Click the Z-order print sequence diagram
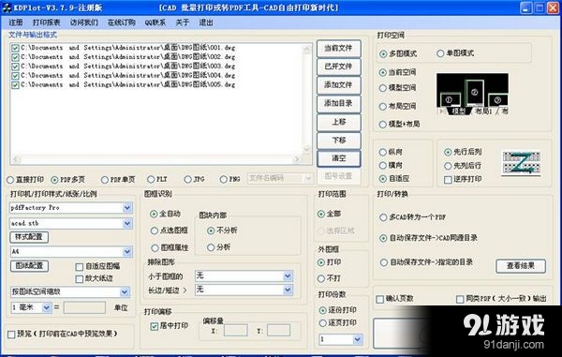The width and height of the screenshot is (562, 357). 522,163
